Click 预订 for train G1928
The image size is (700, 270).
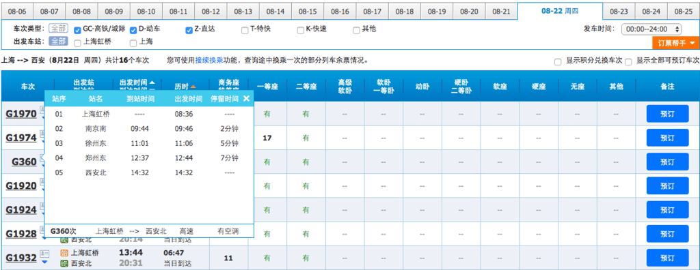pyautogui.click(x=667, y=234)
